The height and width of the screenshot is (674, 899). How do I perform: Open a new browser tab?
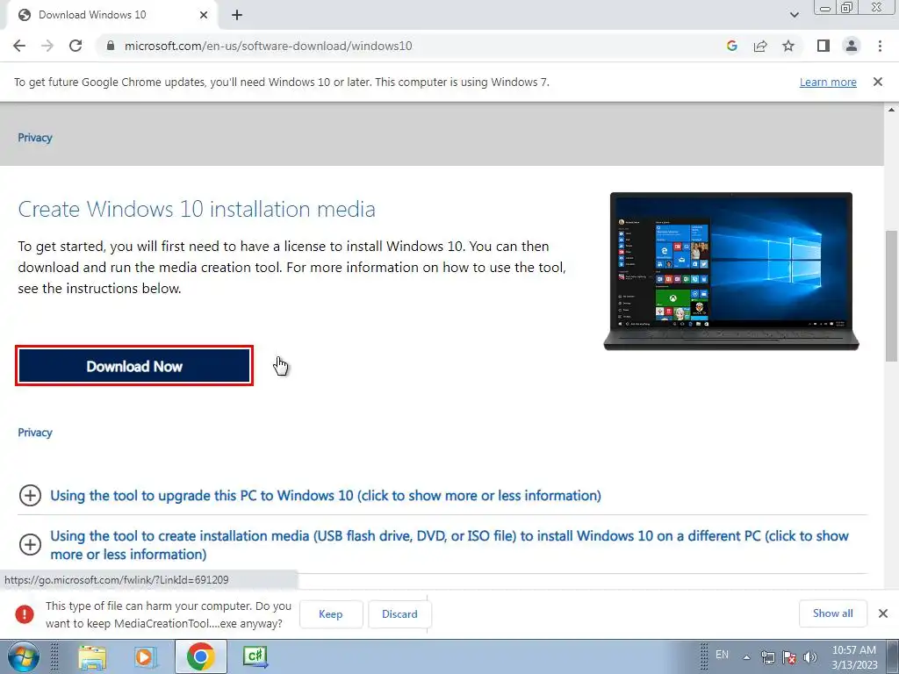coord(237,15)
